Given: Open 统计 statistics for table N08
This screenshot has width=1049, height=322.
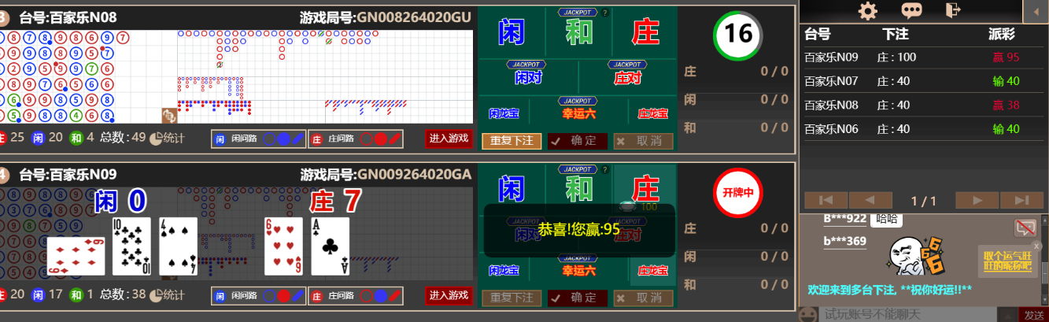Looking at the screenshot, I should point(167,139).
